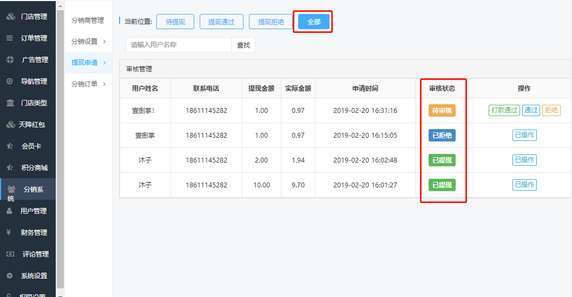Screen dimensions: 572x297
Task: Filter by 提现拒绝 status
Action: click(x=271, y=22)
